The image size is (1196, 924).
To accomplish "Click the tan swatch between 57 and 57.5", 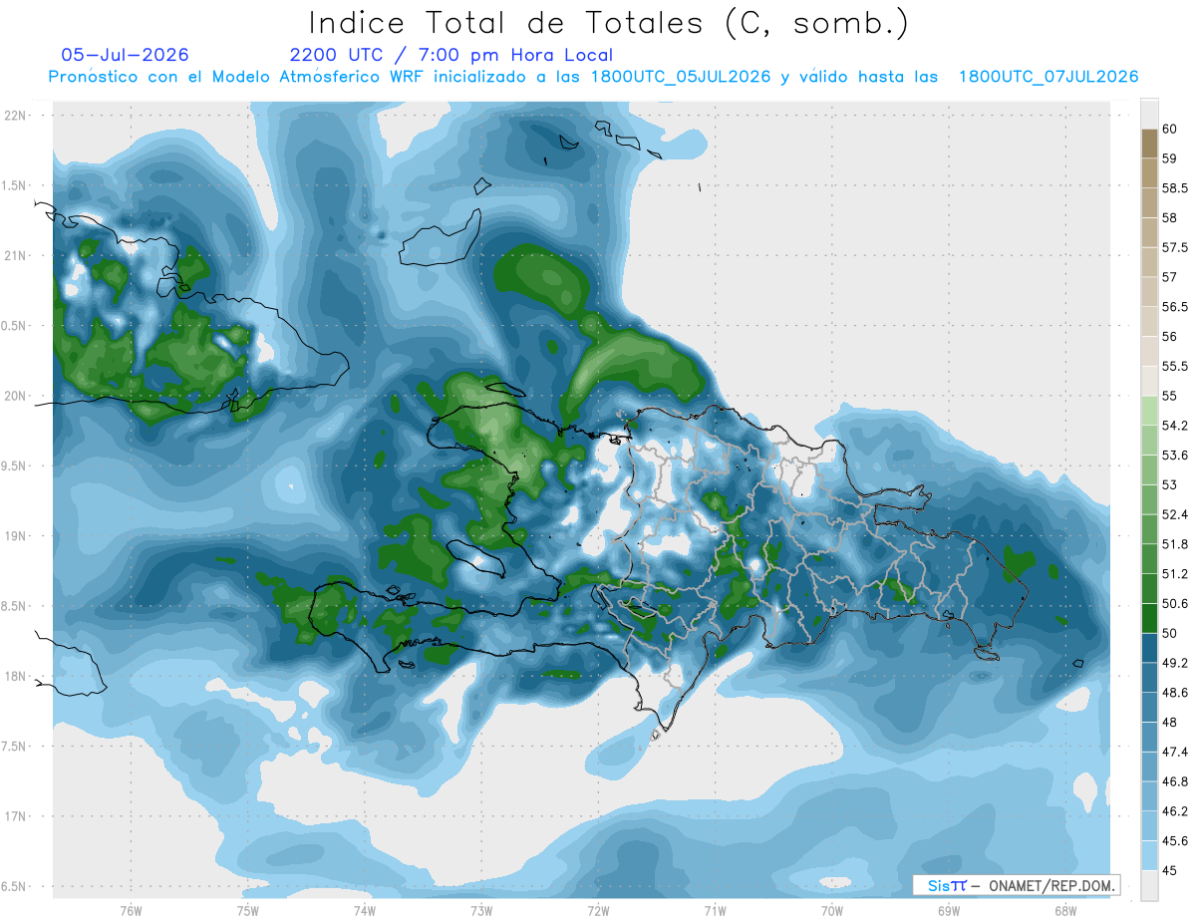I will pos(1149,262).
